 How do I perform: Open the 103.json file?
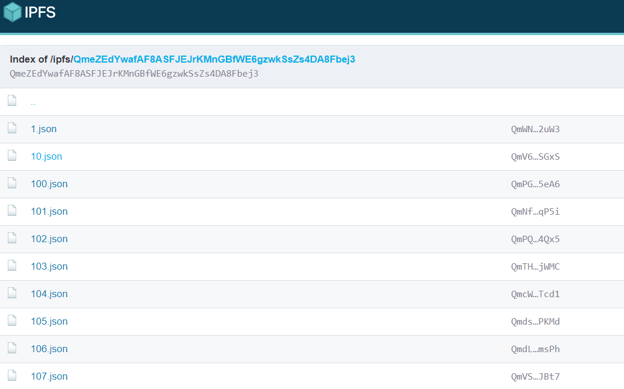(49, 266)
